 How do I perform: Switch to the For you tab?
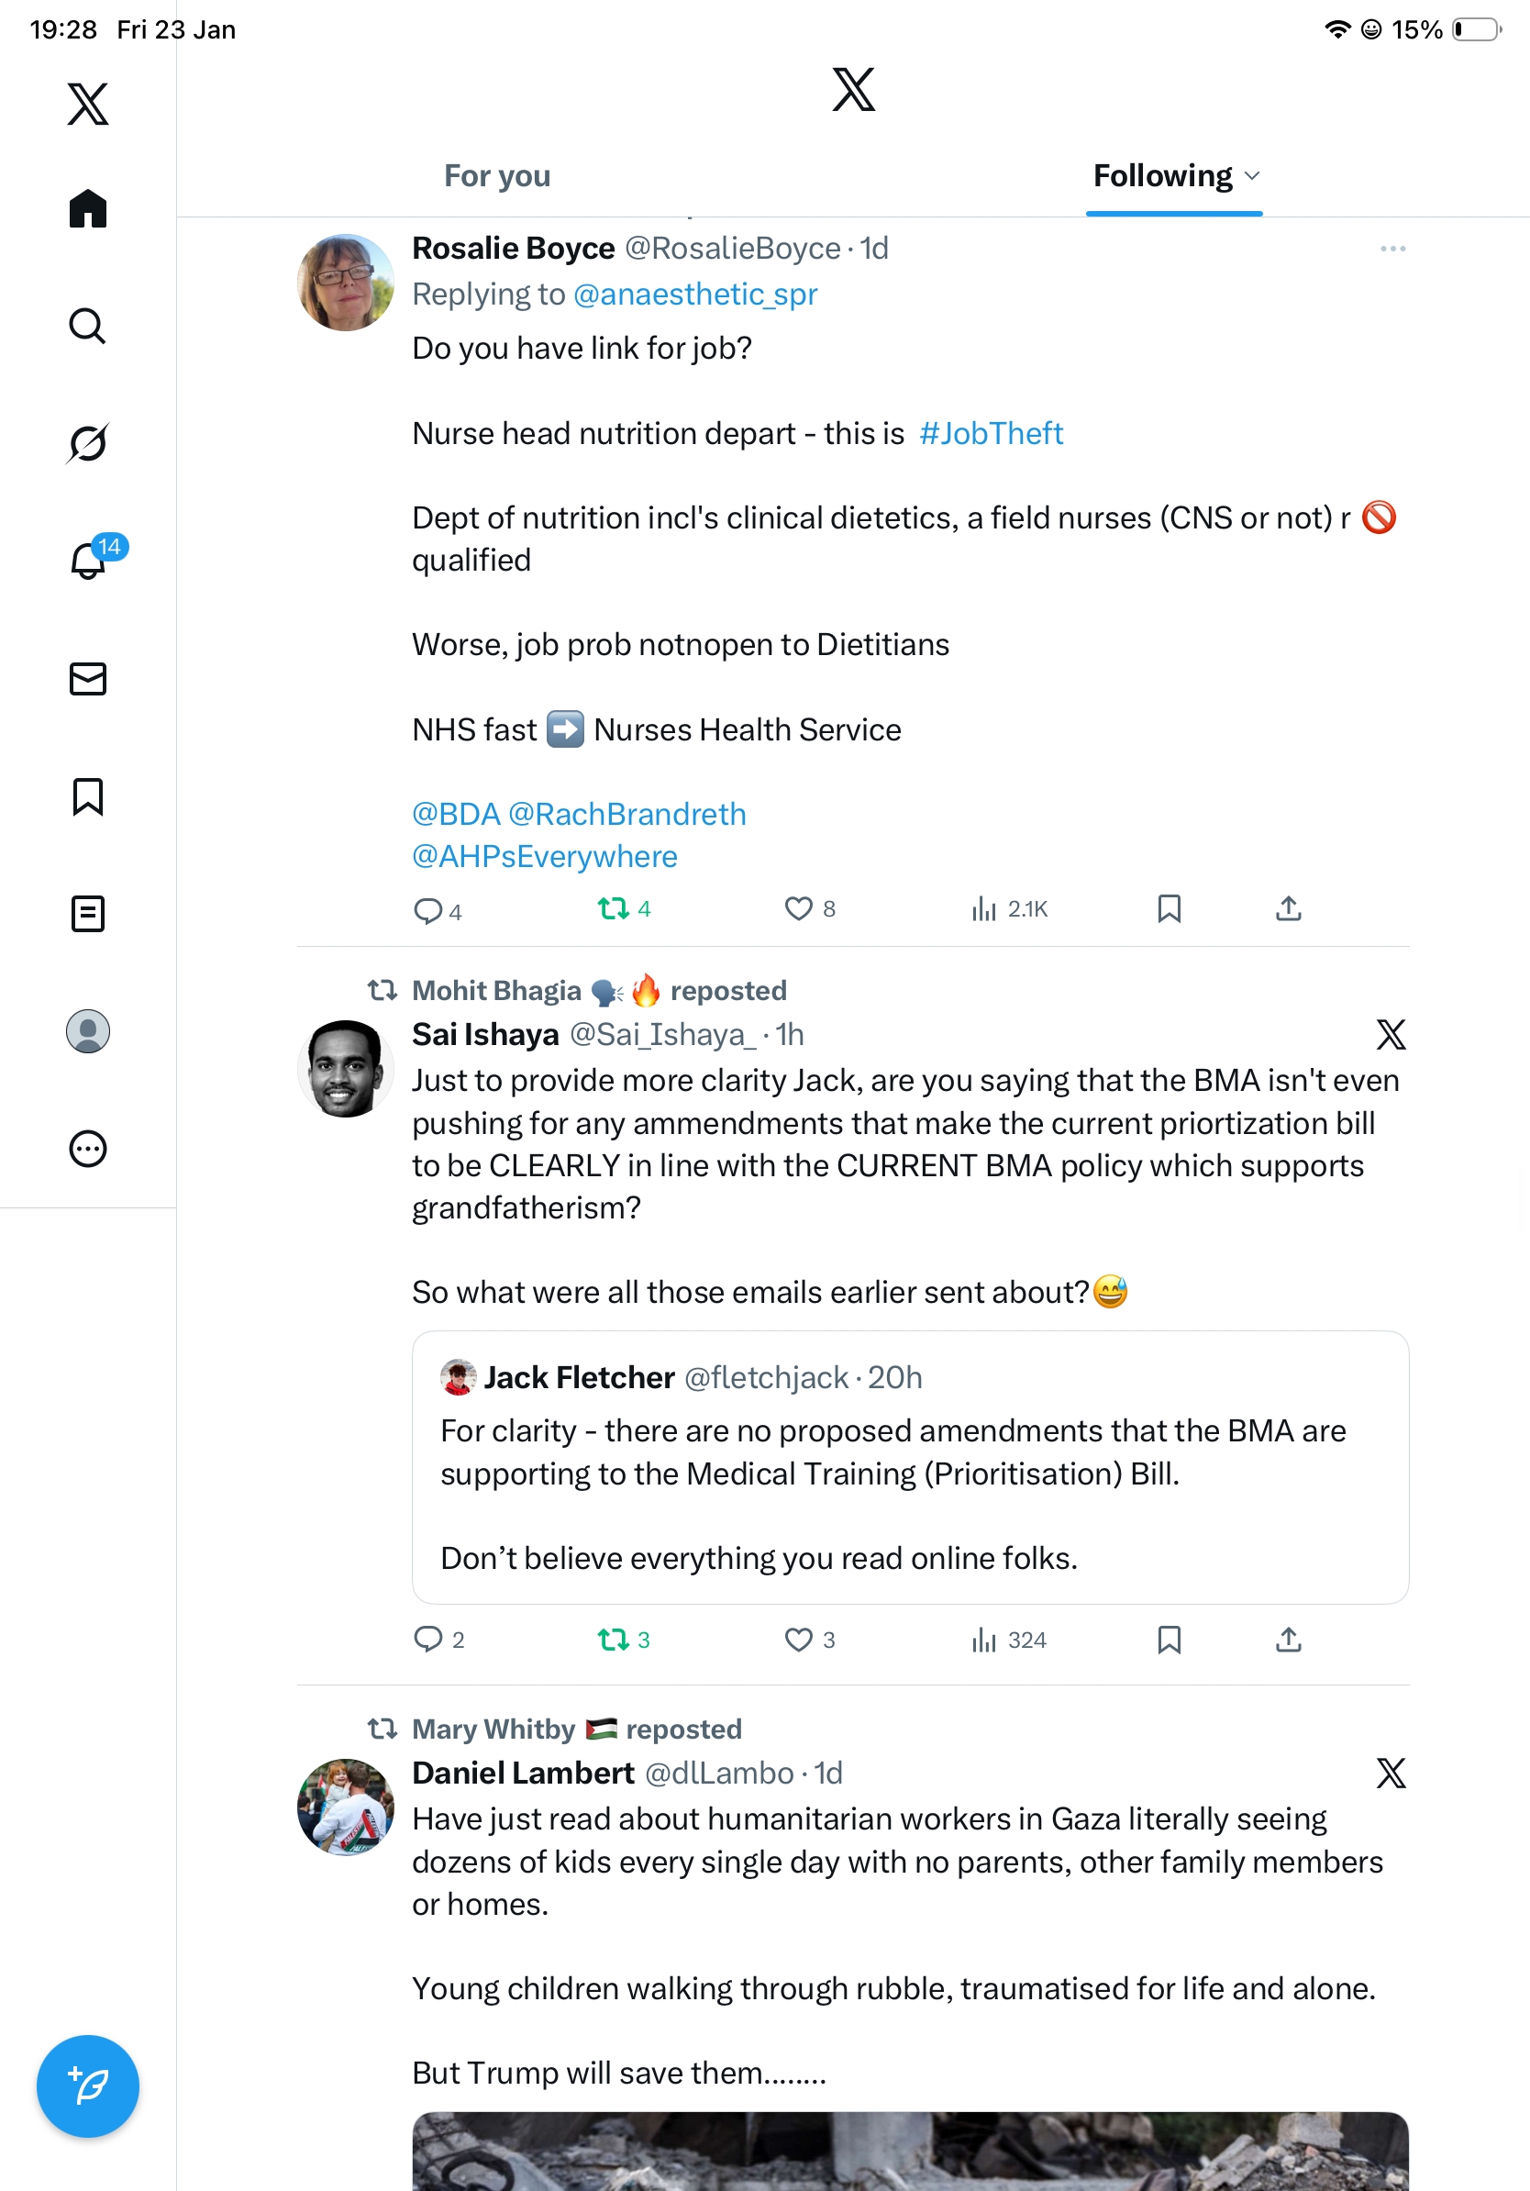point(497,175)
